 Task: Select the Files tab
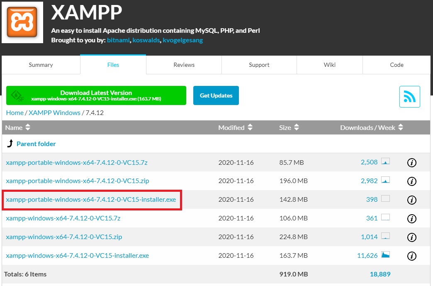113,65
